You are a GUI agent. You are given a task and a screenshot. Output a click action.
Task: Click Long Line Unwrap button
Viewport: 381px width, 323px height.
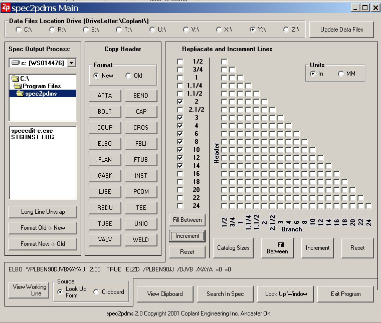[x=43, y=212]
